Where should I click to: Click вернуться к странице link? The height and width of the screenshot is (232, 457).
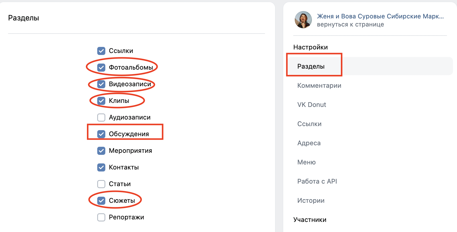(x=350, y=24)
